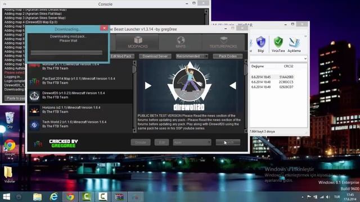Screen dimensions: 360x202
Task: Switch to the TEXTUREPACKS tab
Action: point(223,42)
